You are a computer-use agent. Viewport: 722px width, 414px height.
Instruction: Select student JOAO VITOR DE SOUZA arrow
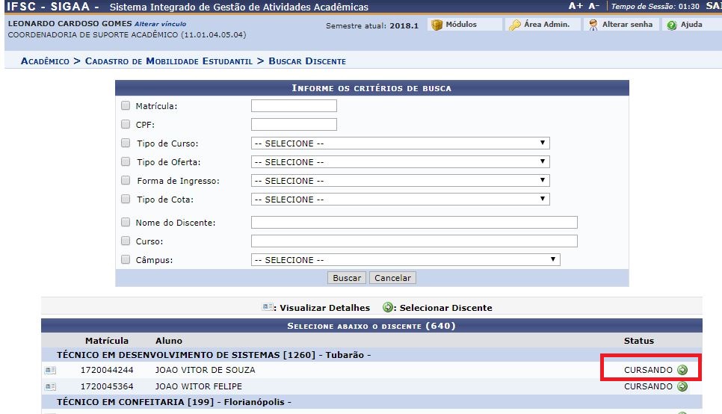pyautogui.click(x=682, y=370)
